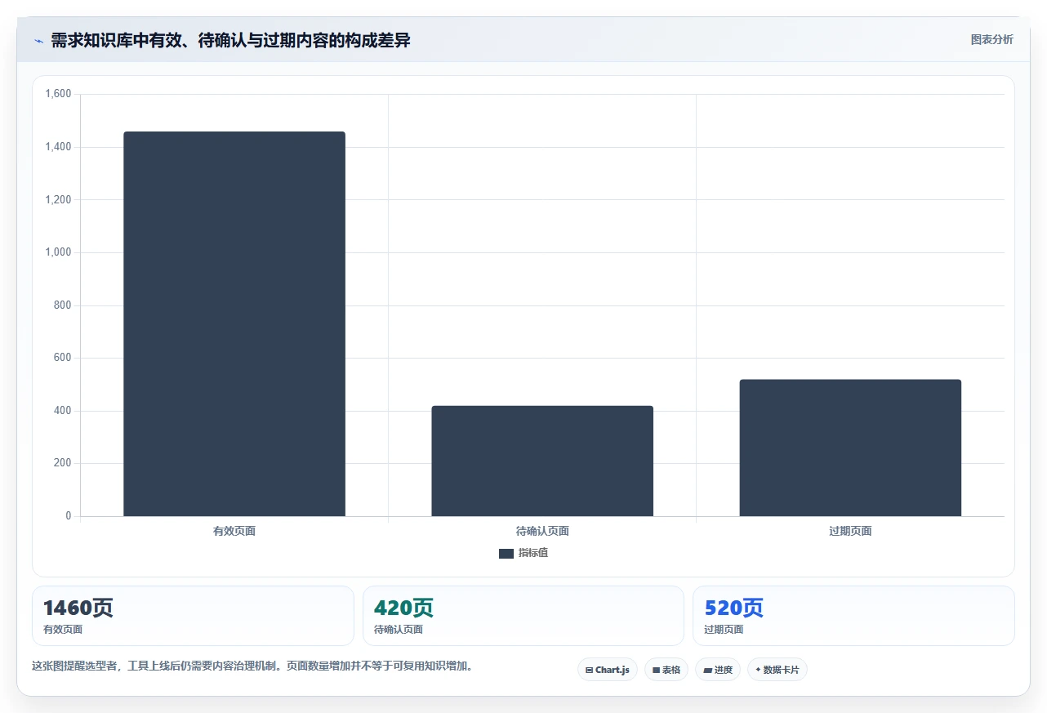Image resolution: width=1047 pixels, height=713 pixels.
Task: Open the 1460页 有效页面 data card
Action: point(193,616)
